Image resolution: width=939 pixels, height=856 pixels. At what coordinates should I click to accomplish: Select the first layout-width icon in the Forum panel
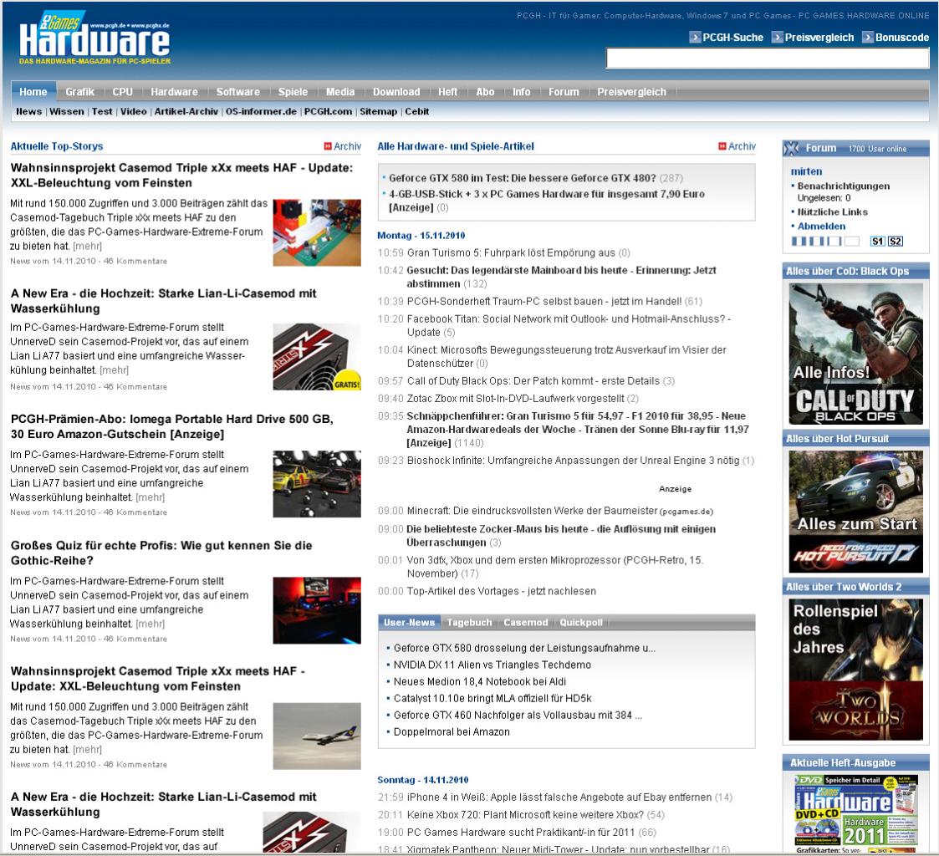(799, 242)
